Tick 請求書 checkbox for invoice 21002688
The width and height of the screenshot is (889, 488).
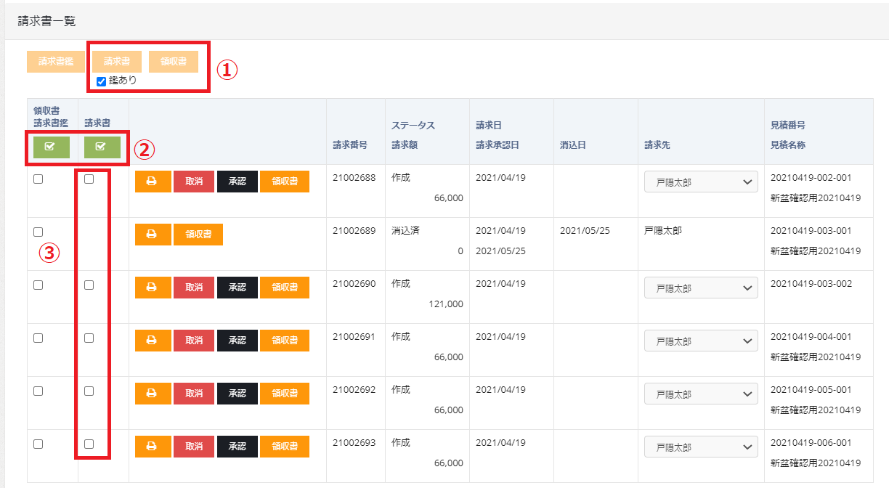[x=89, y=179]
